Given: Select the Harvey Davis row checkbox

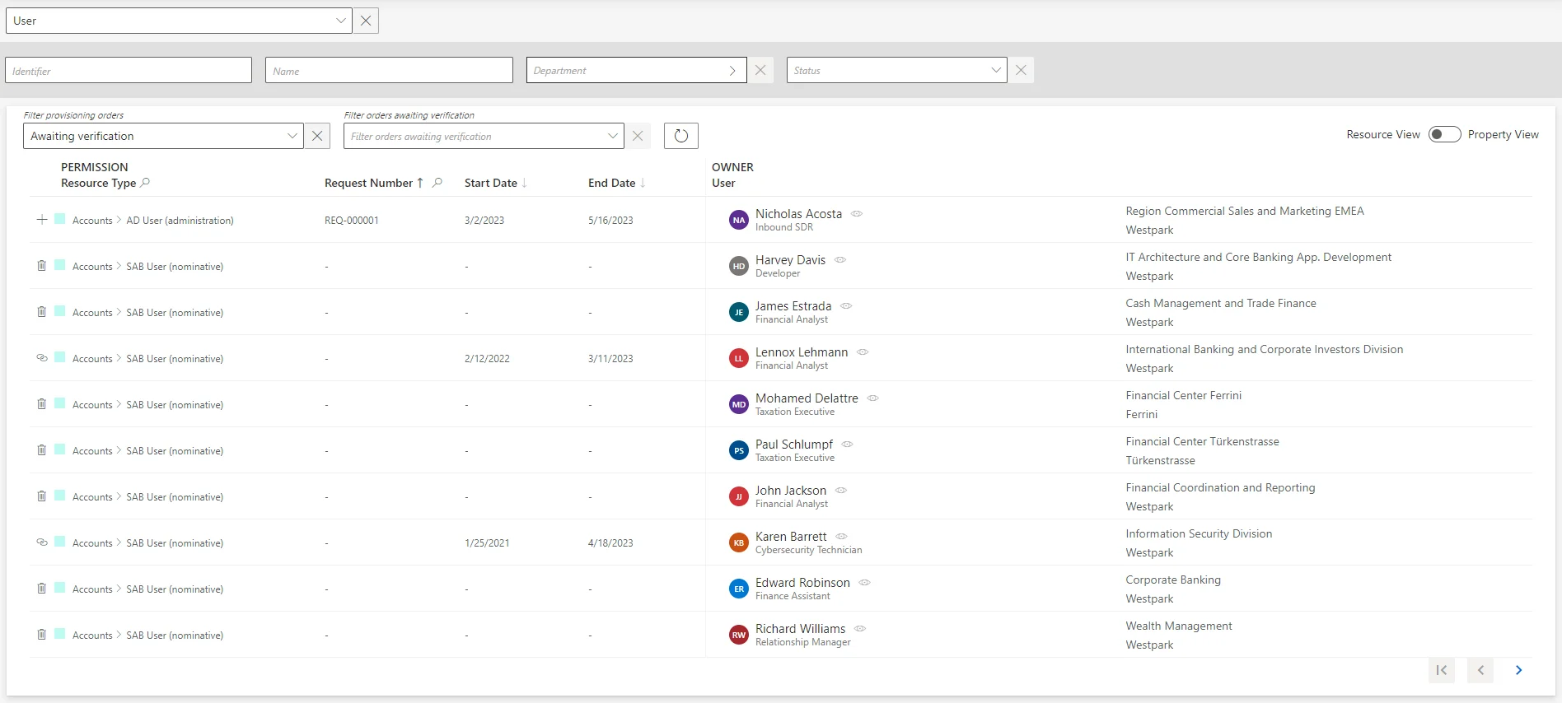Looking at the screenshot, I should pyautogui.click(x=60, y=264).
